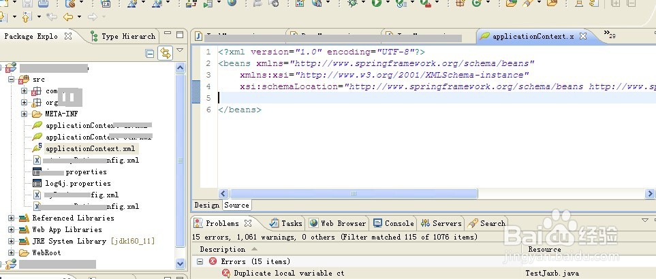This screenshot has height=279, width=656.
Task: Maximize the Package Explorer view
Action: [180, 34]
